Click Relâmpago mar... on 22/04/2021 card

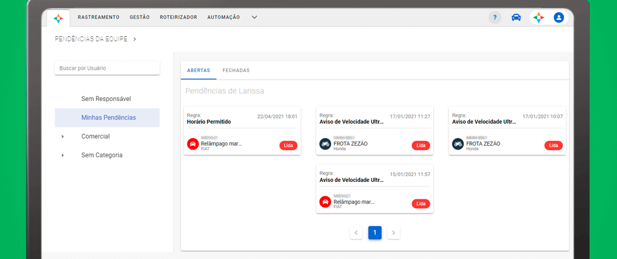coord(222,144)
